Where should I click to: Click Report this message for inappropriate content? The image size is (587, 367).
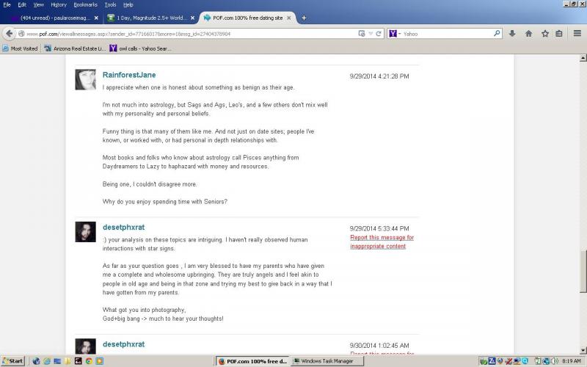point(382,241)
